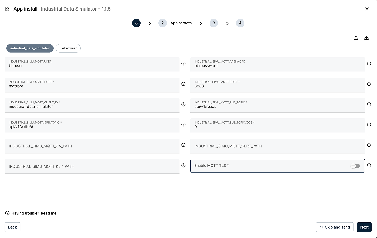The image size is (377, 238).
Task: Switch to the filebrowser tab
Action: (x=68, y=48)
